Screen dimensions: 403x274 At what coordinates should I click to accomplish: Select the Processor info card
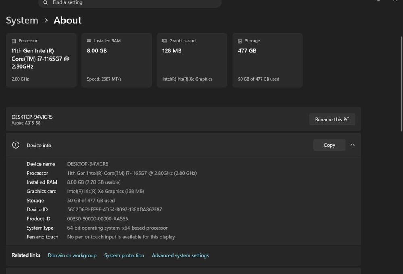pyautogui.click(x=41, y=60)
